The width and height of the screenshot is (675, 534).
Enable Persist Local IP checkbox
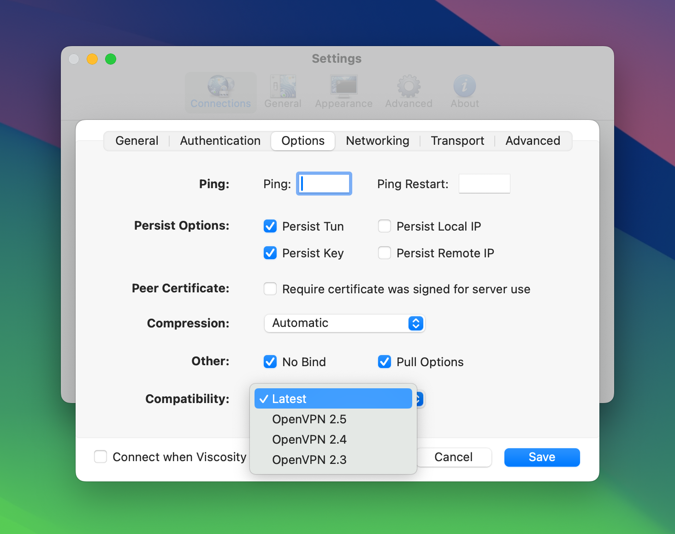pos(385,226)
